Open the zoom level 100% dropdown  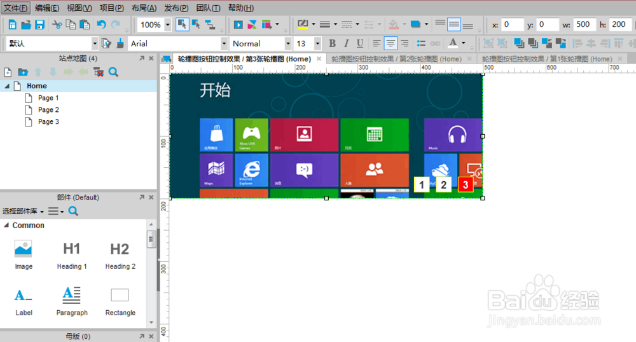167,25
